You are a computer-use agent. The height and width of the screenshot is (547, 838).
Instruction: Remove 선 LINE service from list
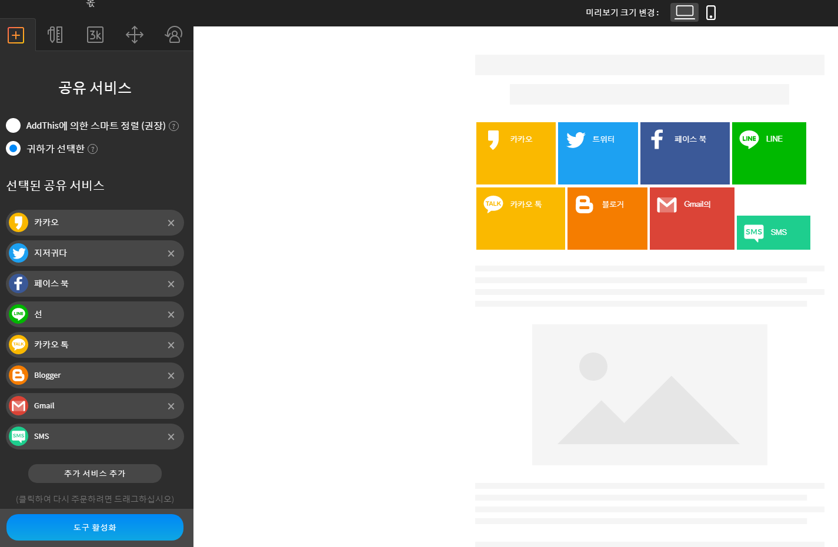point(171,315)
